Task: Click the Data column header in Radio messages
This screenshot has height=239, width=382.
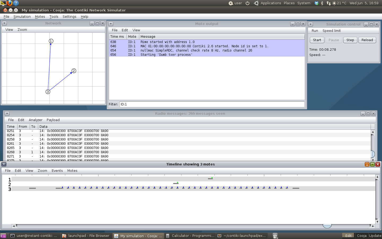Action: click(204, 127)
